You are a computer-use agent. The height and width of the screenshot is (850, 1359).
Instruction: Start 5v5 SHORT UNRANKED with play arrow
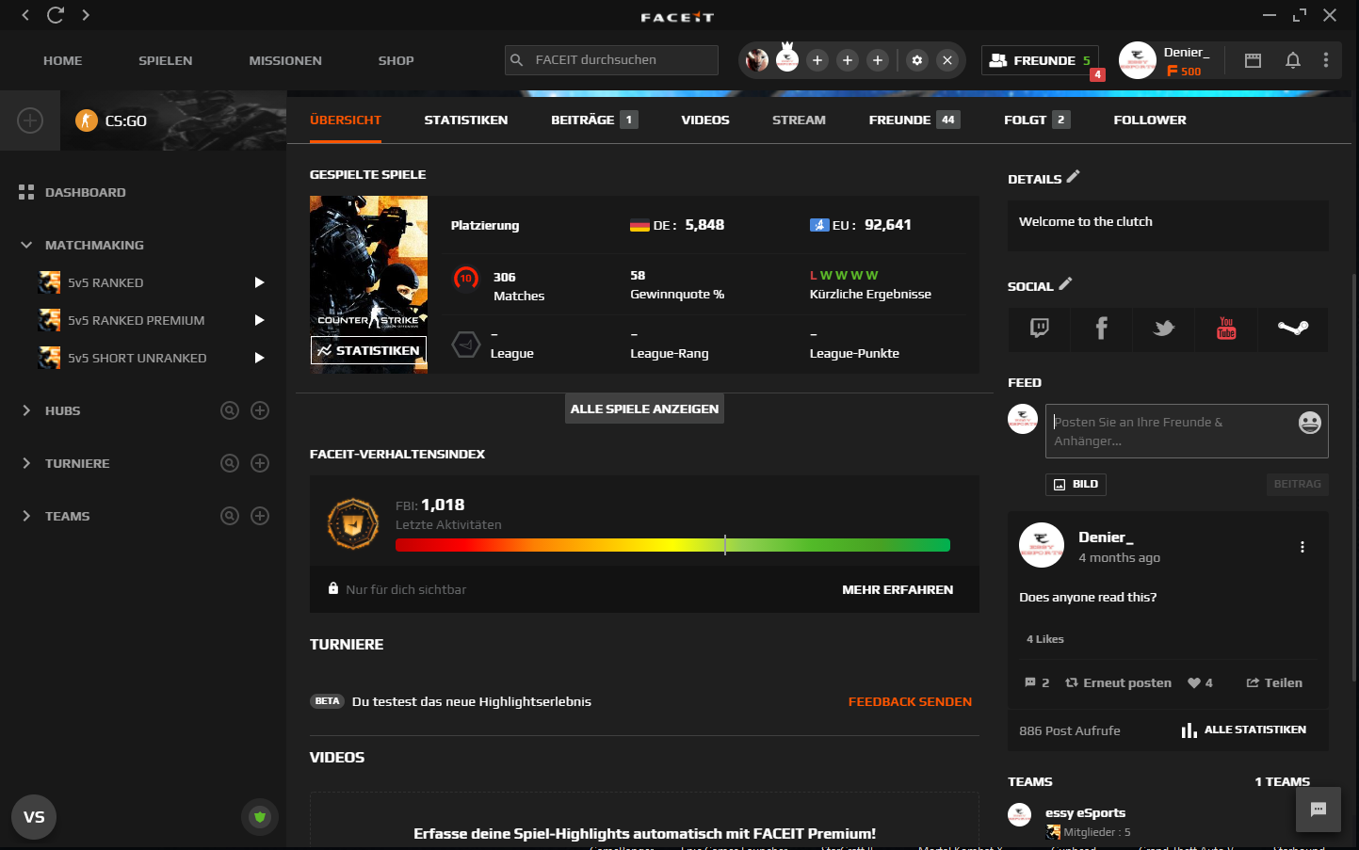pos(259,358)
